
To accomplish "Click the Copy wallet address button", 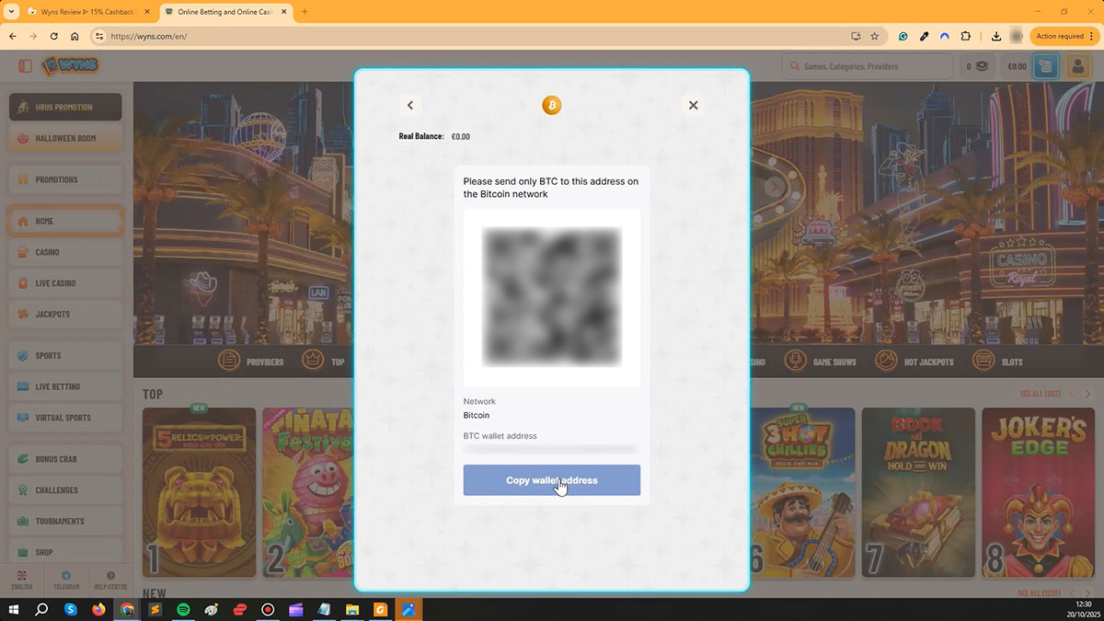I will coord(551,480).
